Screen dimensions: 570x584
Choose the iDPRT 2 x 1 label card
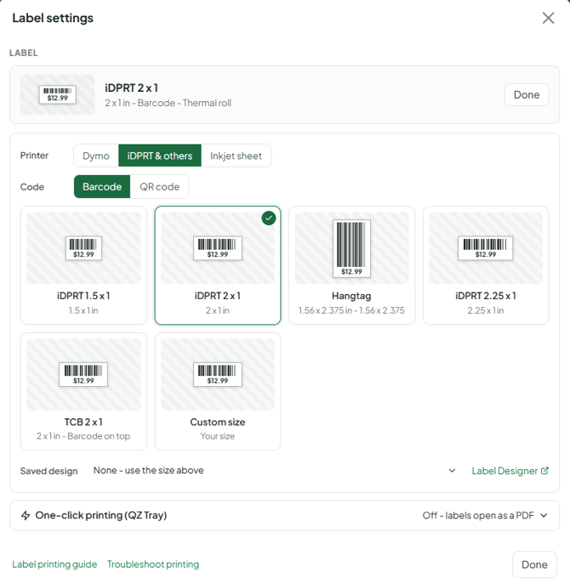pyautogui.click(x=218, y=265)
